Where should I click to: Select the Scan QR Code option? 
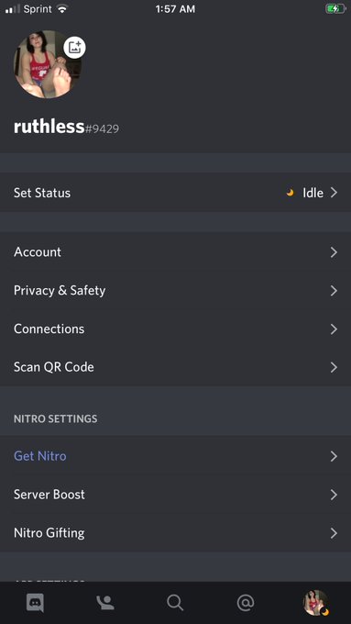coord(175,367)
